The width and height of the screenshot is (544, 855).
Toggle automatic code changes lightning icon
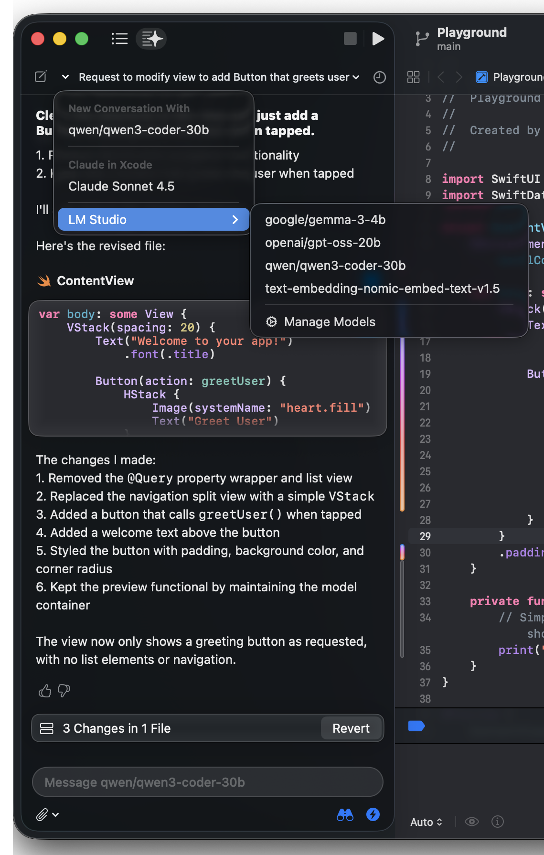[373, 814]
